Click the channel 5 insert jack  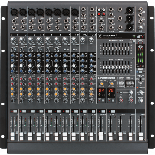point(49,27)
